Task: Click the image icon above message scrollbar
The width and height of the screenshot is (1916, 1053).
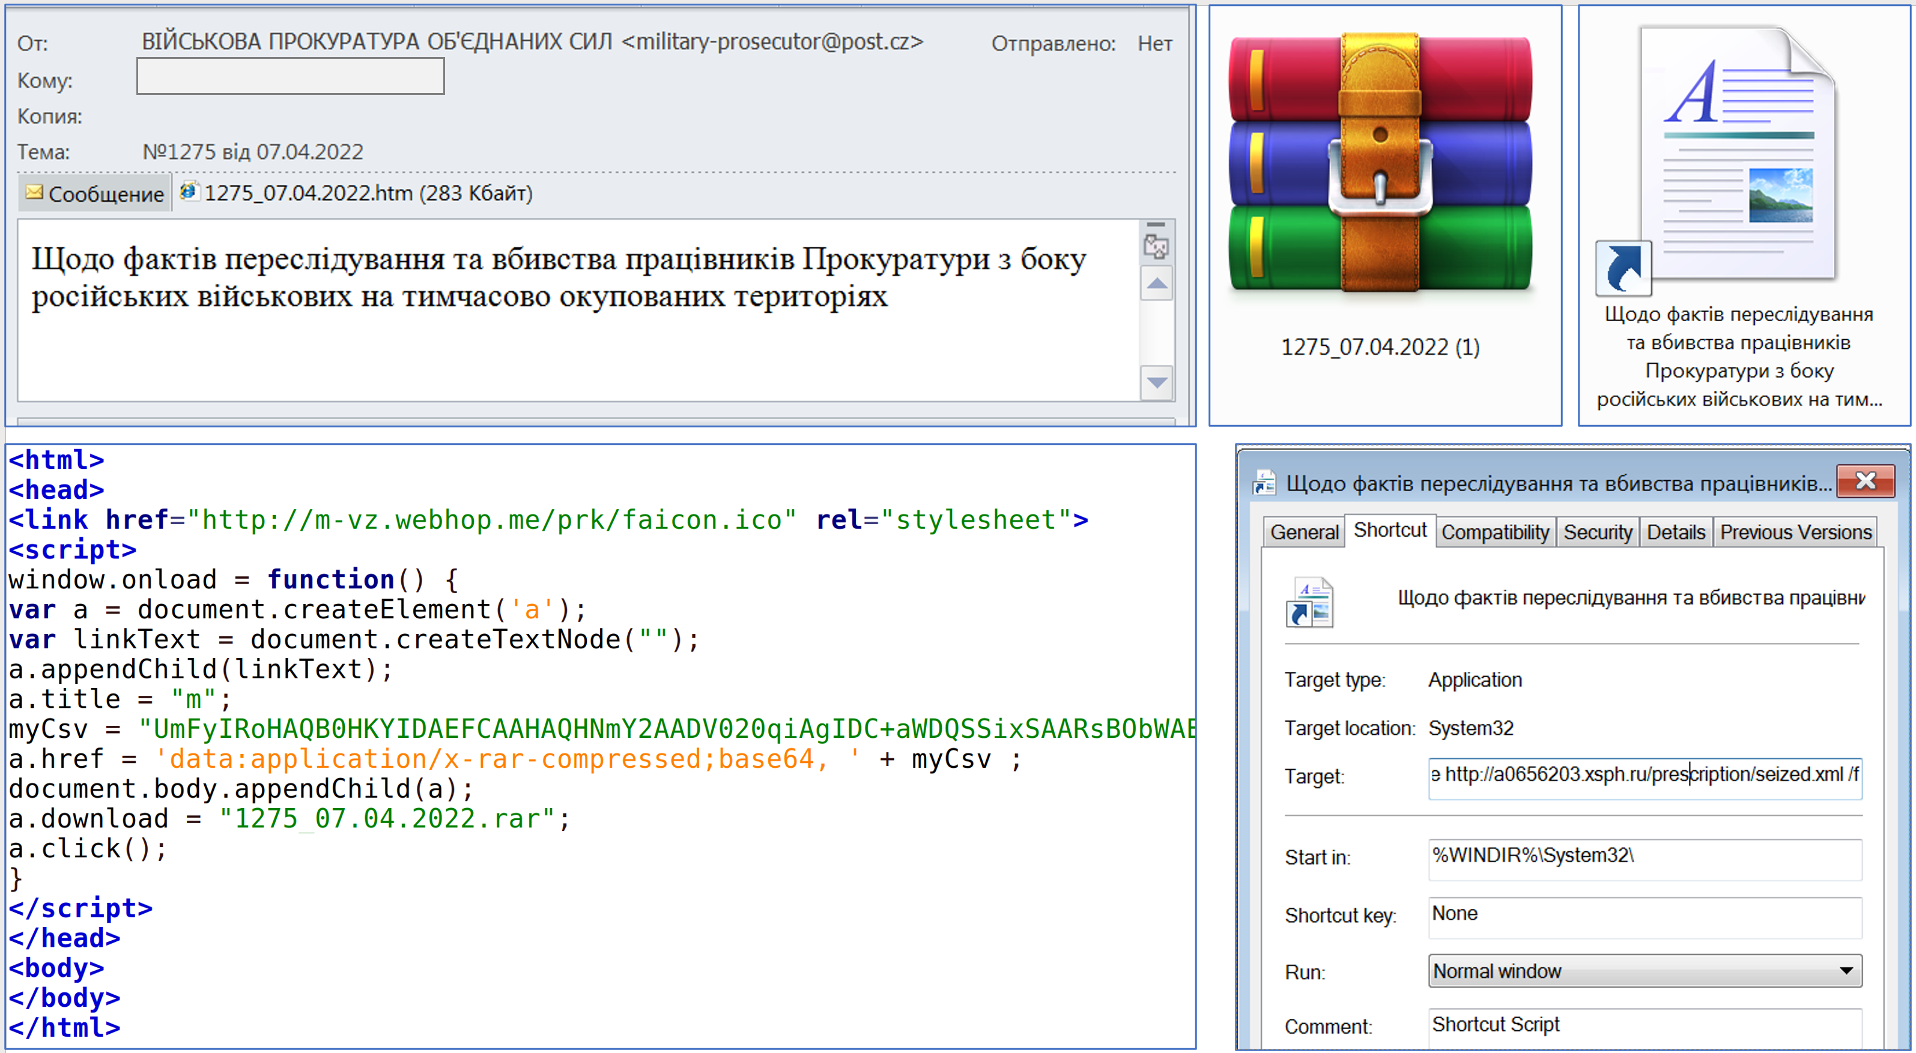Action: 1156,246
